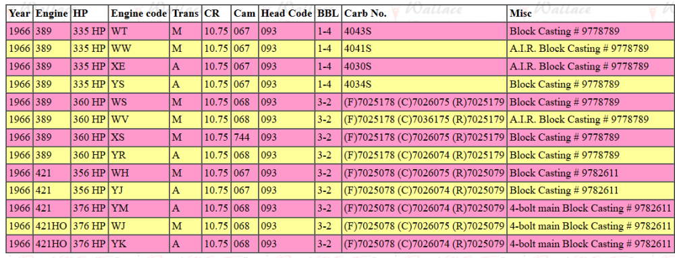Click the "CR" column header
Image resolution: width=675 pixels, height=258 pixels.
click(x=217, y=13)
